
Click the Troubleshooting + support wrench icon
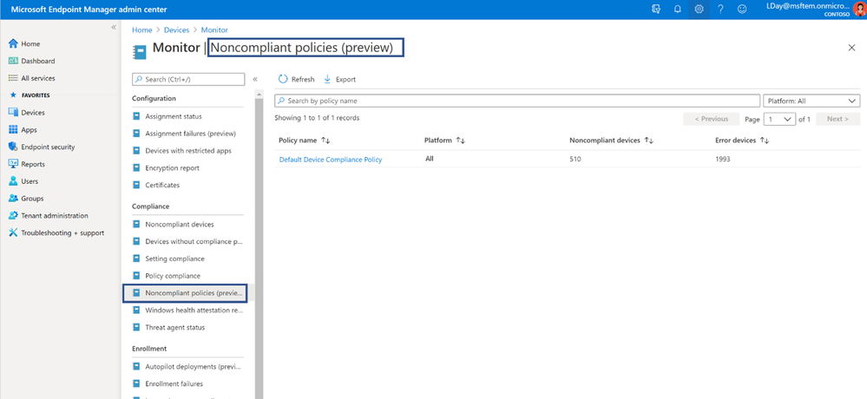(13, 232)
